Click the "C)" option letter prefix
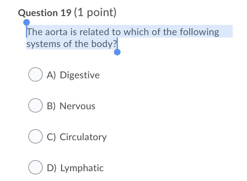 pyautogui.click(x=51, y=137)
